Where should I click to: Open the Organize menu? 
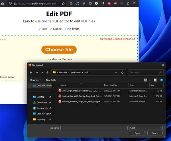click(36, 80)
